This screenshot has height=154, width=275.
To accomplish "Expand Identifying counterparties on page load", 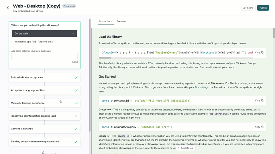I will (x=45, y=116).
